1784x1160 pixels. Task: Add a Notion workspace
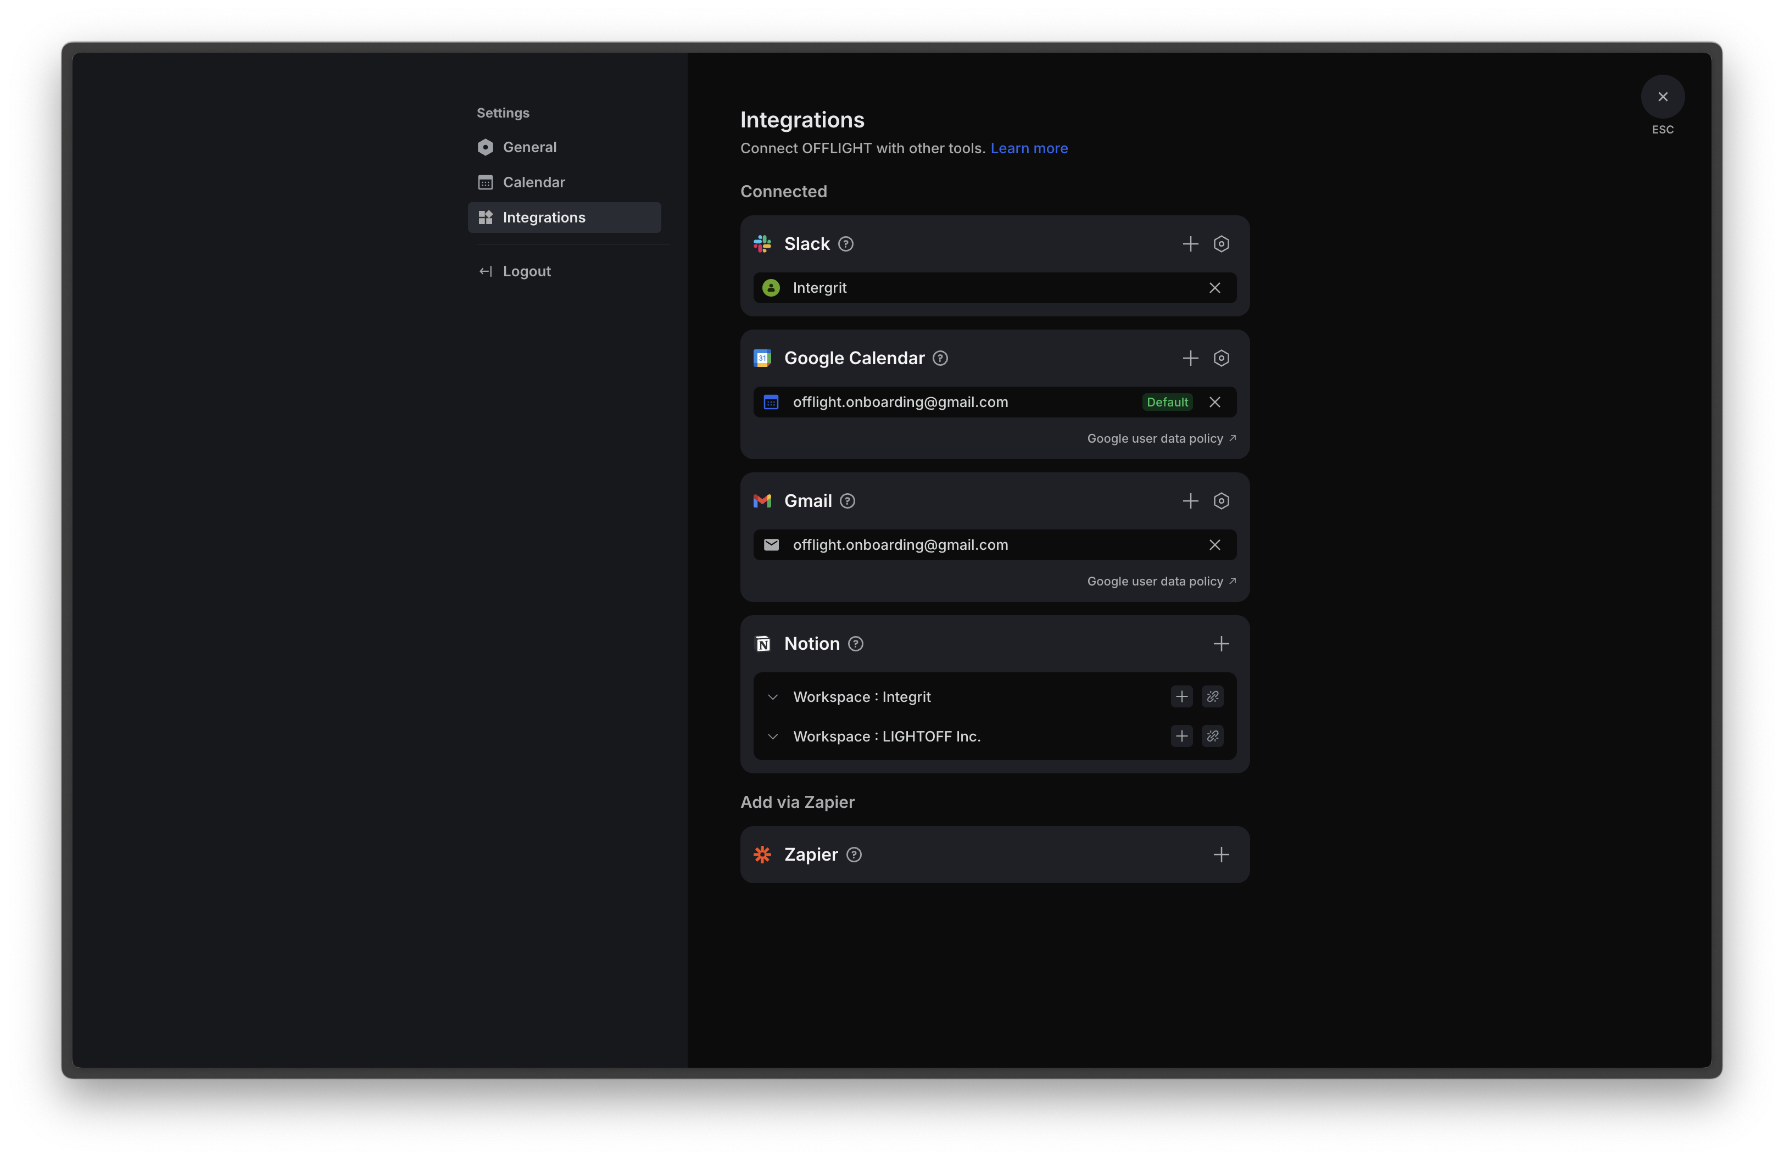(x=1221, y=644)
